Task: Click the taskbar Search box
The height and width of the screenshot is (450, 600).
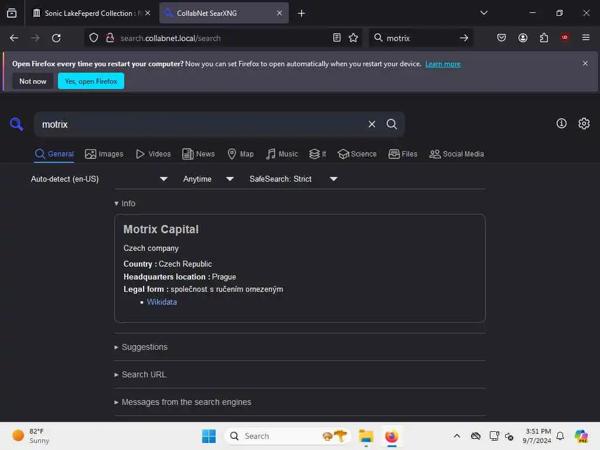Action: [288, 436]
